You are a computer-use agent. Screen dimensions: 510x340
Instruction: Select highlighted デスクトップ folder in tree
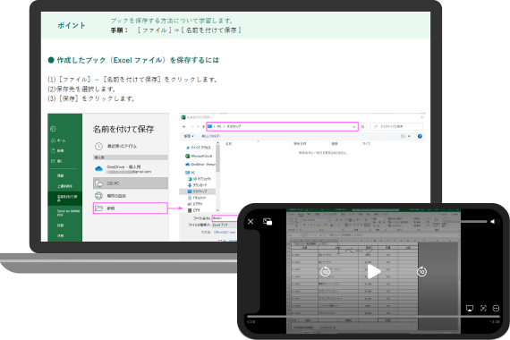198,191
